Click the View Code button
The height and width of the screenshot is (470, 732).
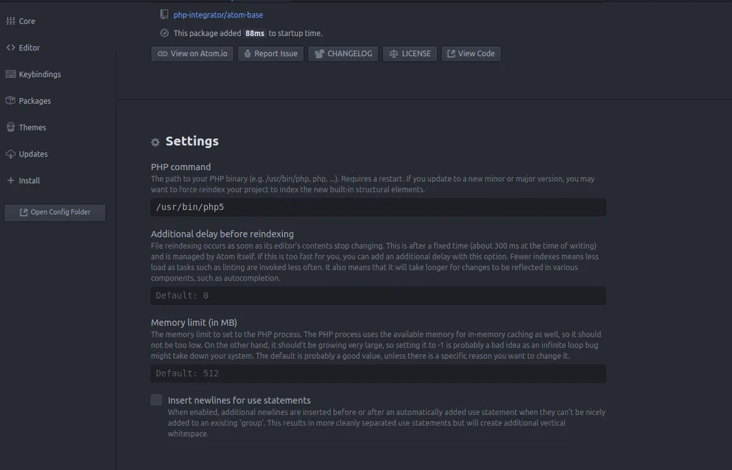[471, 54]
